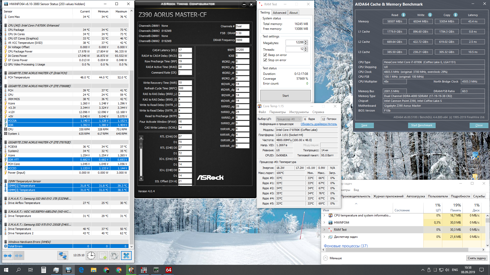Open processor selection dropdown in Core Temp
The width and height of the screenshot is (490, 275).
(289, 119)
